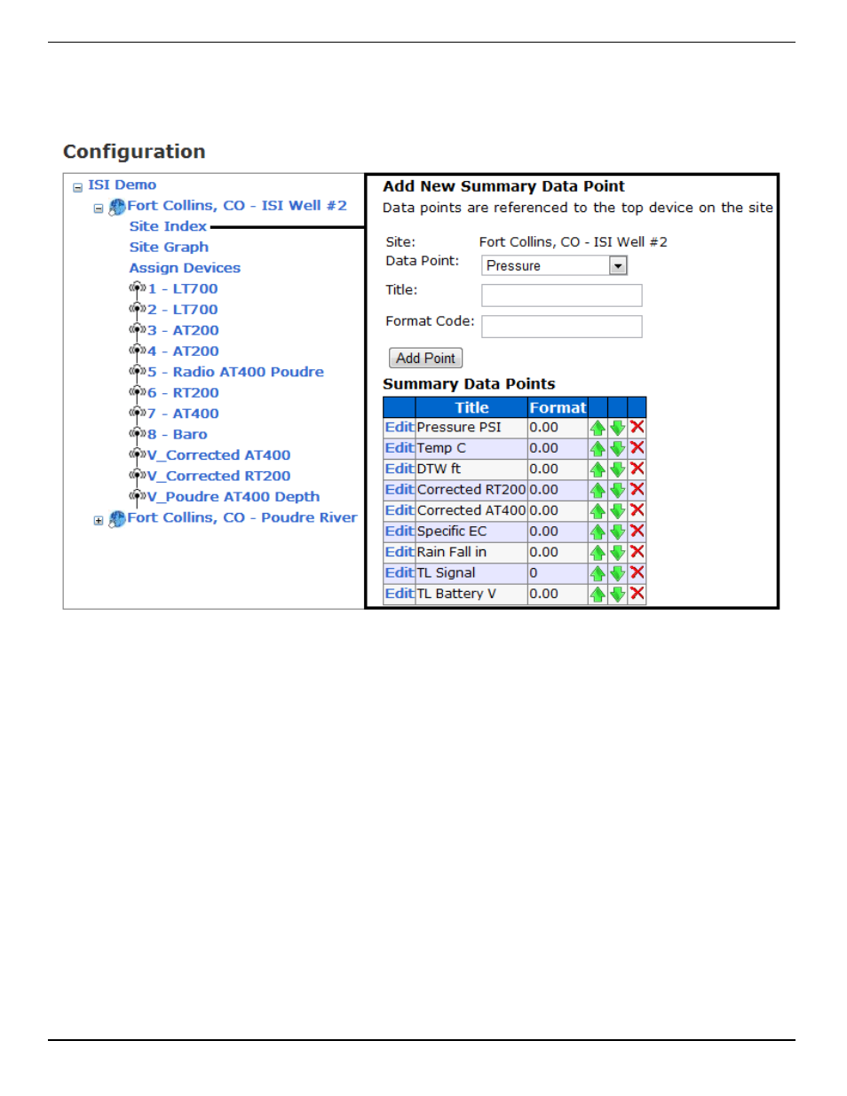Select V_Corrected RT200 virtual device
Viewport: 847px width, 1096px height.
[218, 477]
